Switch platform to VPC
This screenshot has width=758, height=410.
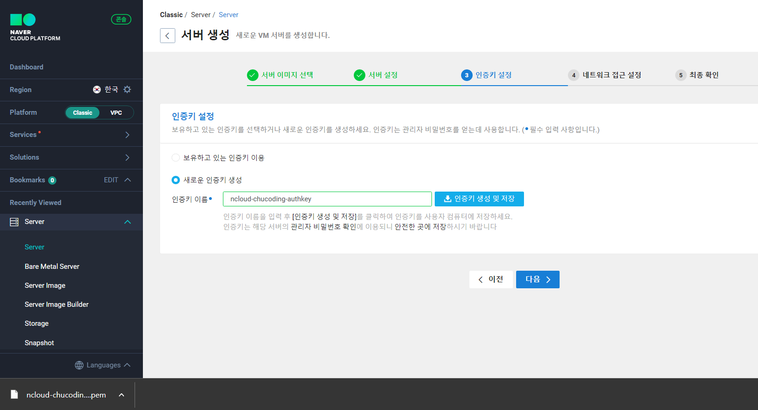click(x=116, y=112)
